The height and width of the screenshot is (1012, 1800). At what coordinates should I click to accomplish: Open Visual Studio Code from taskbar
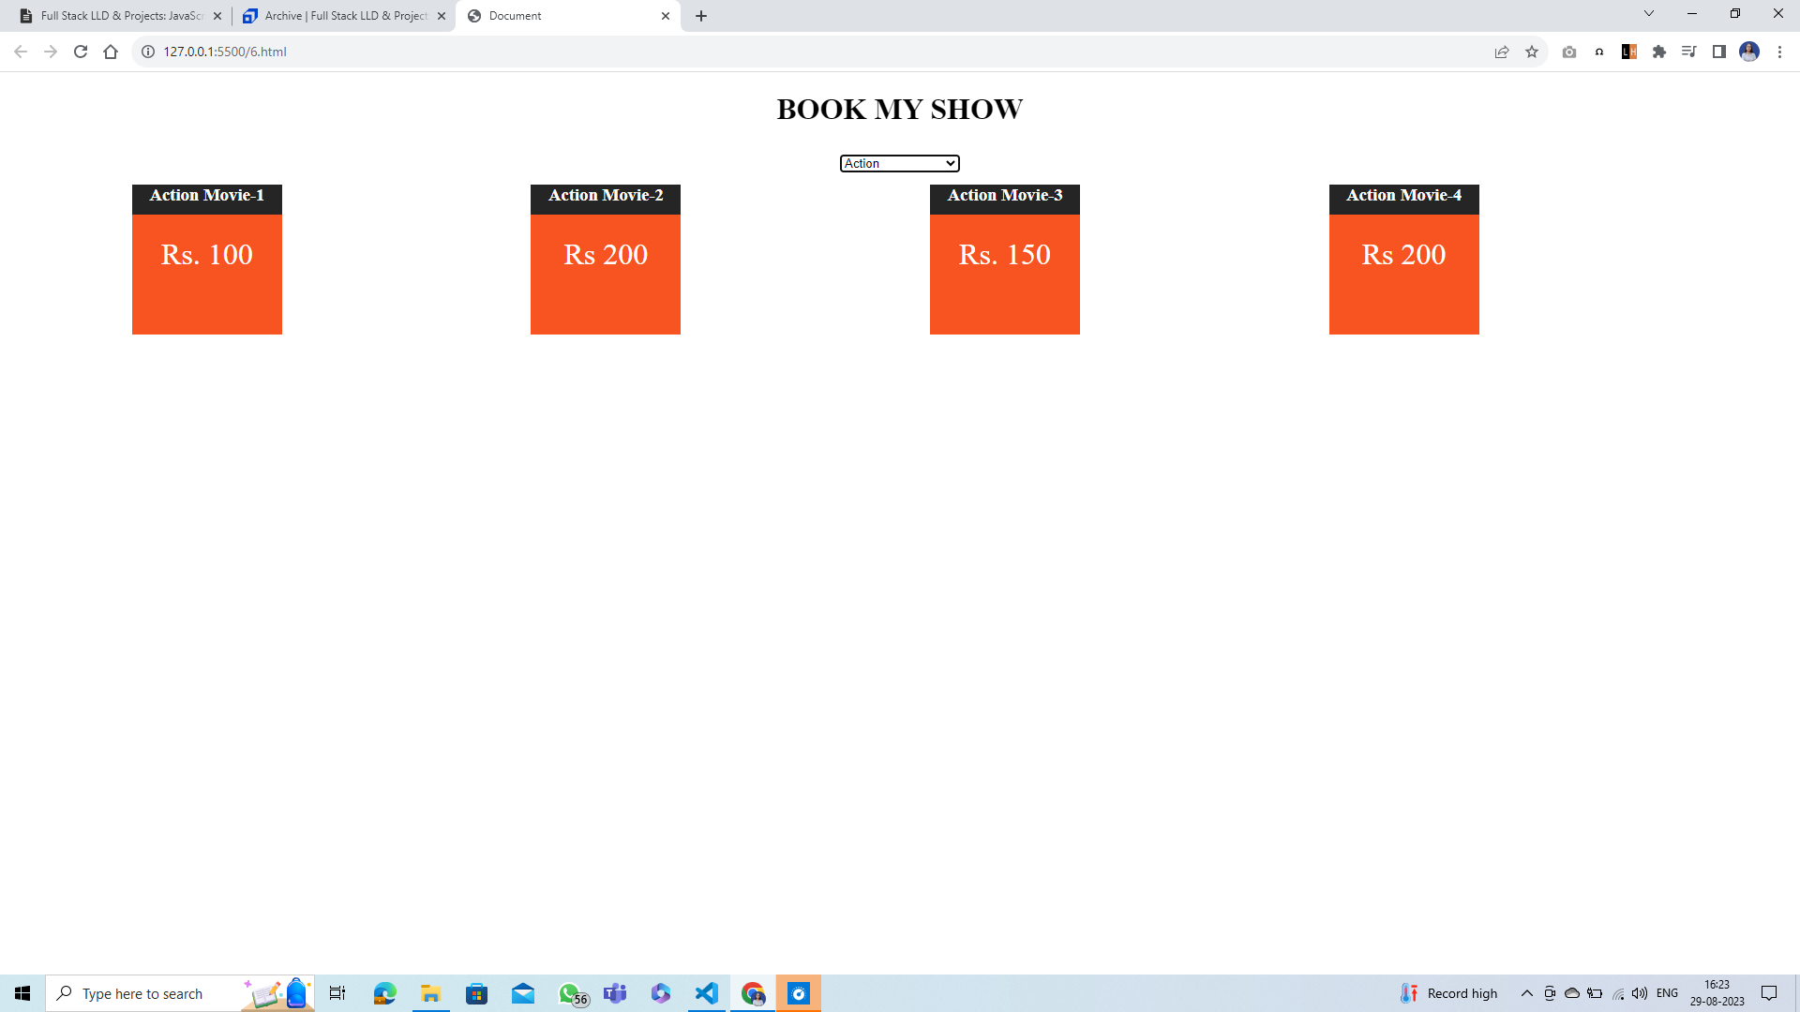click(x=707, y=993)
